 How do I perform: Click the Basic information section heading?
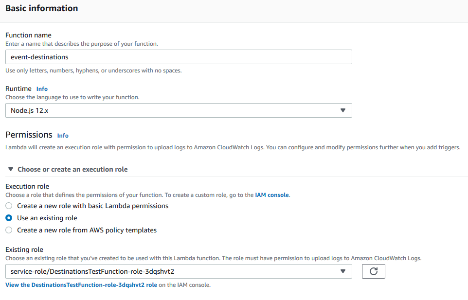(x=41, y=8)
